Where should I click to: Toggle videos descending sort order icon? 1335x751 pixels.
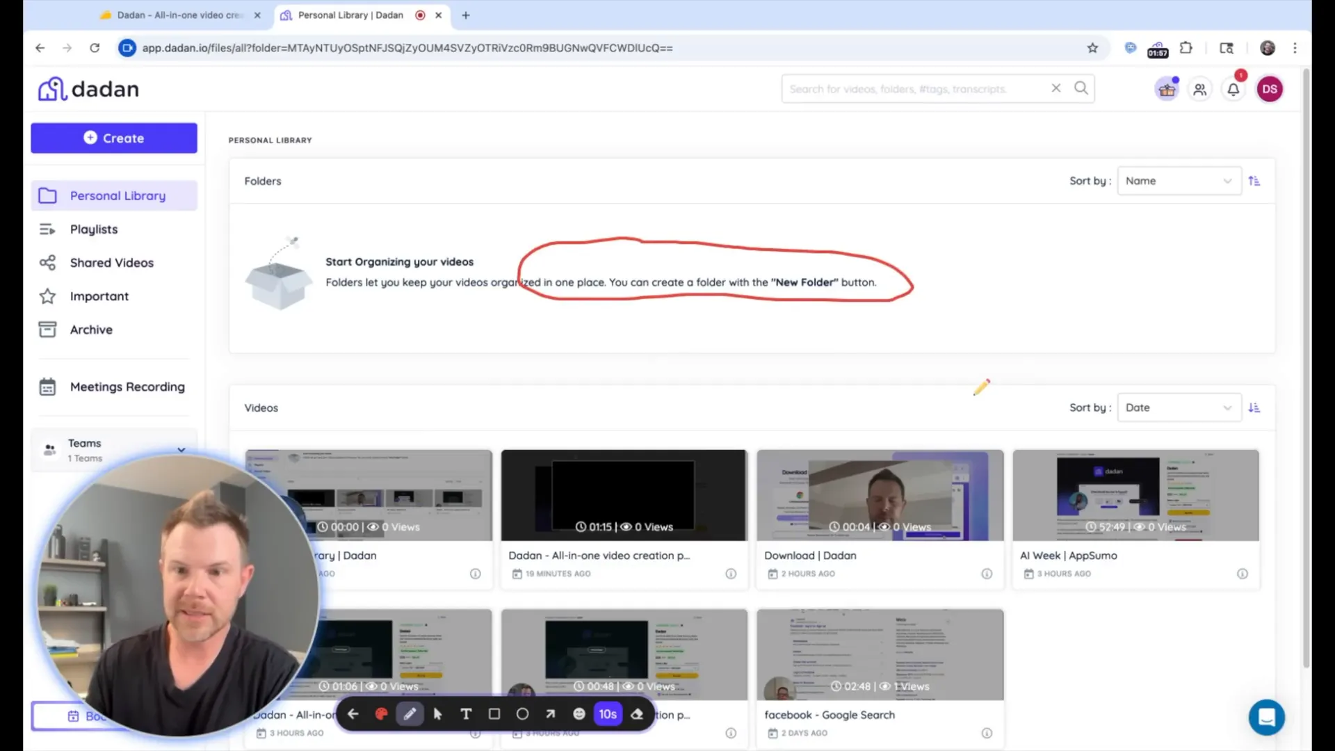point(1254,407)
